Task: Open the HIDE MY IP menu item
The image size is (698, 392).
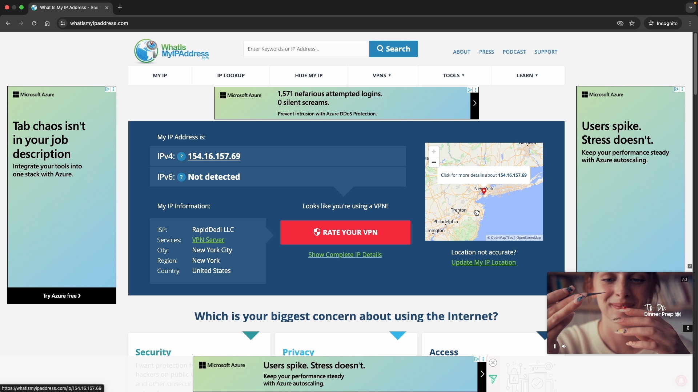Action: [309, 75]
